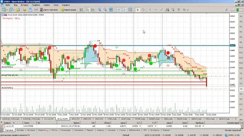This screenshot has width=244, height=137.
Task: Click the ticket number 114179398 cell
Action: pos(28,126)
